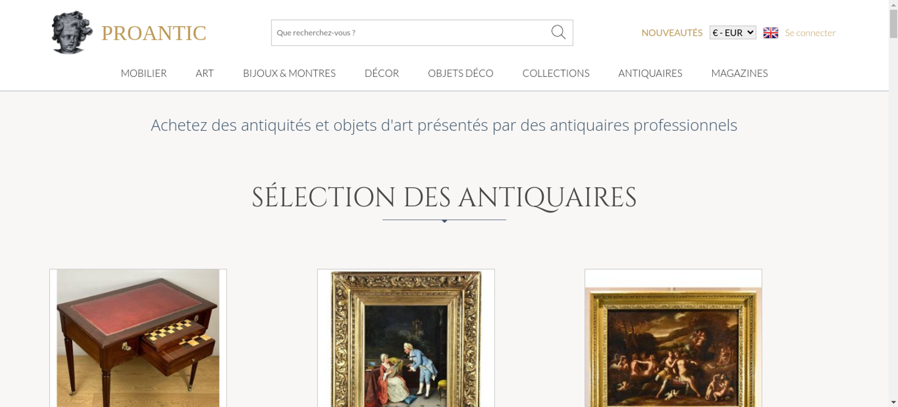Open the DÉCOR menu
This screenshot has height=407, width=898.
tap(382, 73)
